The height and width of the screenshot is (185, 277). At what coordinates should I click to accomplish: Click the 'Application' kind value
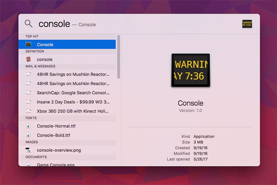click(204, 136)
